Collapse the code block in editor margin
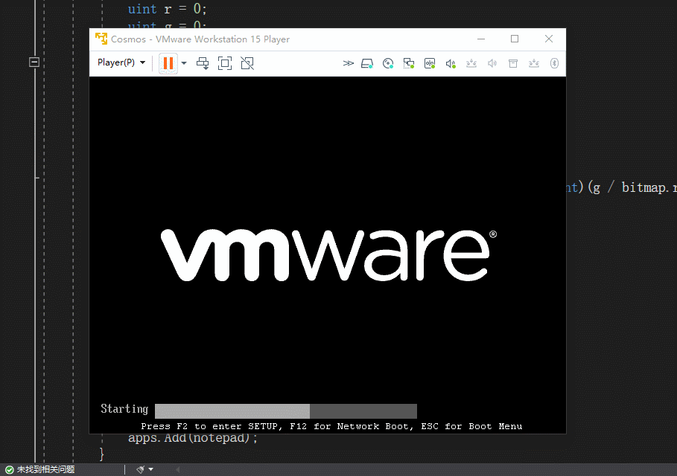 34,62
